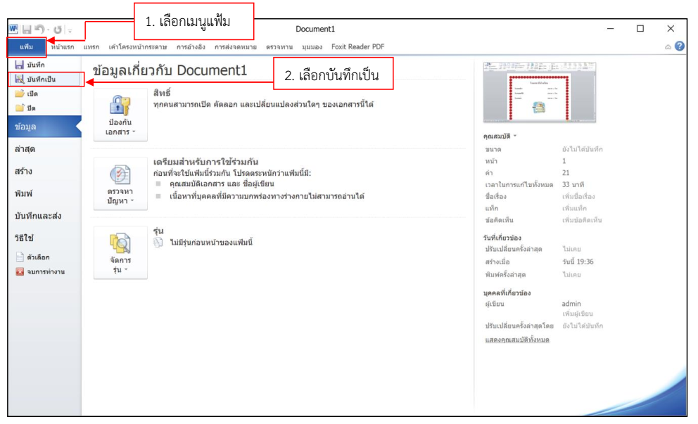
Task: Select พิมพ์ (Print) in the Backstage menu
Action: (x=24, y=193)
